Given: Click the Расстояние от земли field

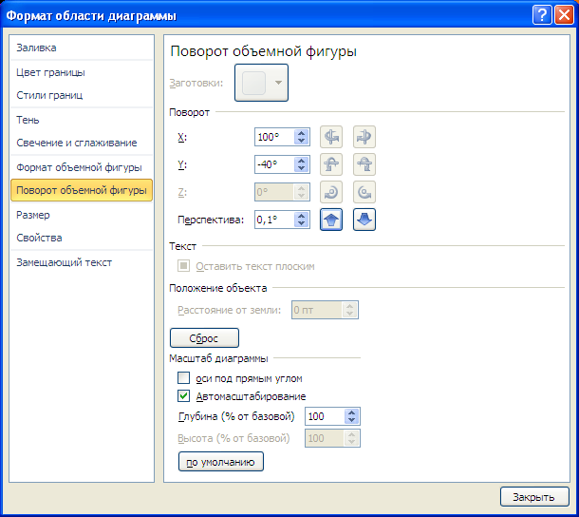Looking at the screenshot, I should tap(318, 310).
